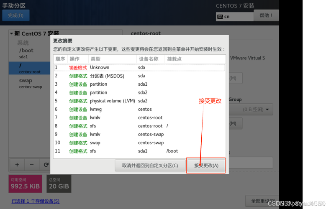Select row 4 partition sda2

point(139,92)
